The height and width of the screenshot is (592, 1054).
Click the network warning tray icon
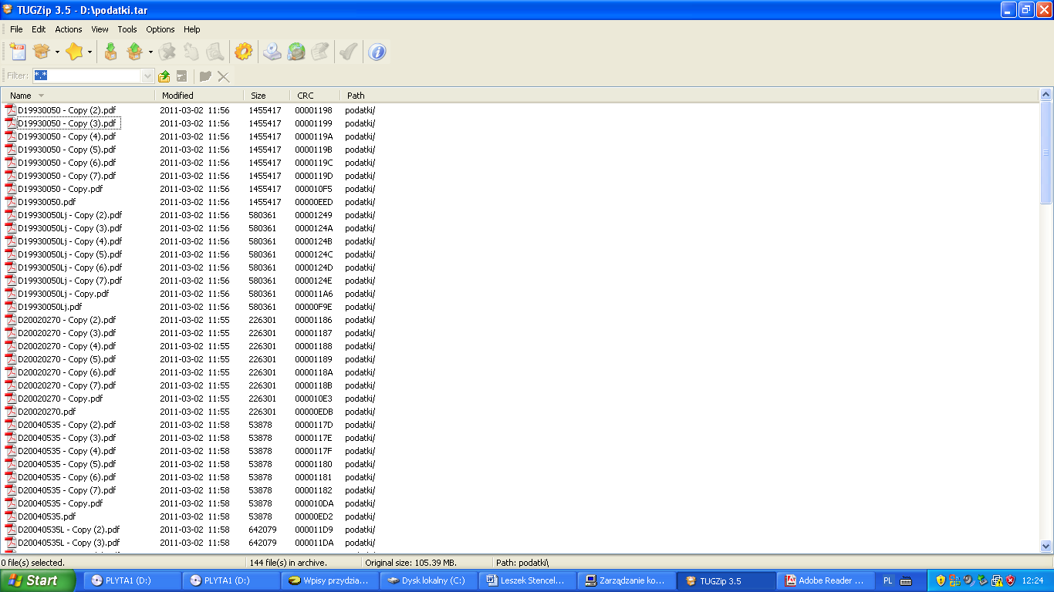[x=996, y=580]
